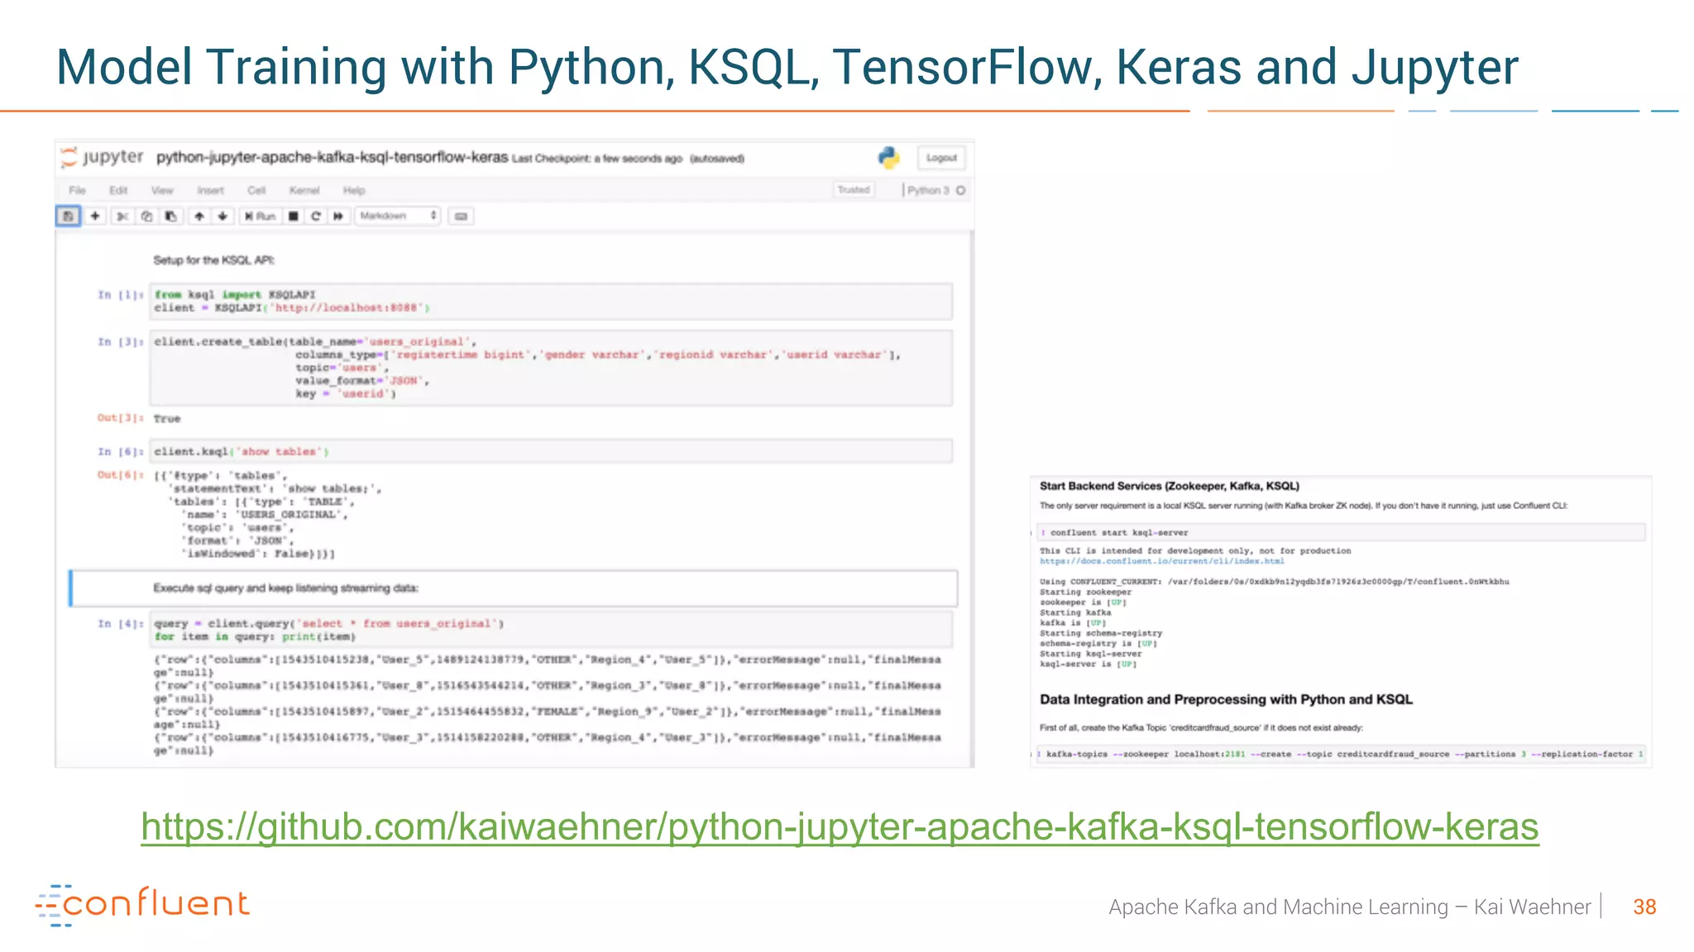Click the kernel idle circle indicator
Screen dimensions: 1694x952
[960, 190]
